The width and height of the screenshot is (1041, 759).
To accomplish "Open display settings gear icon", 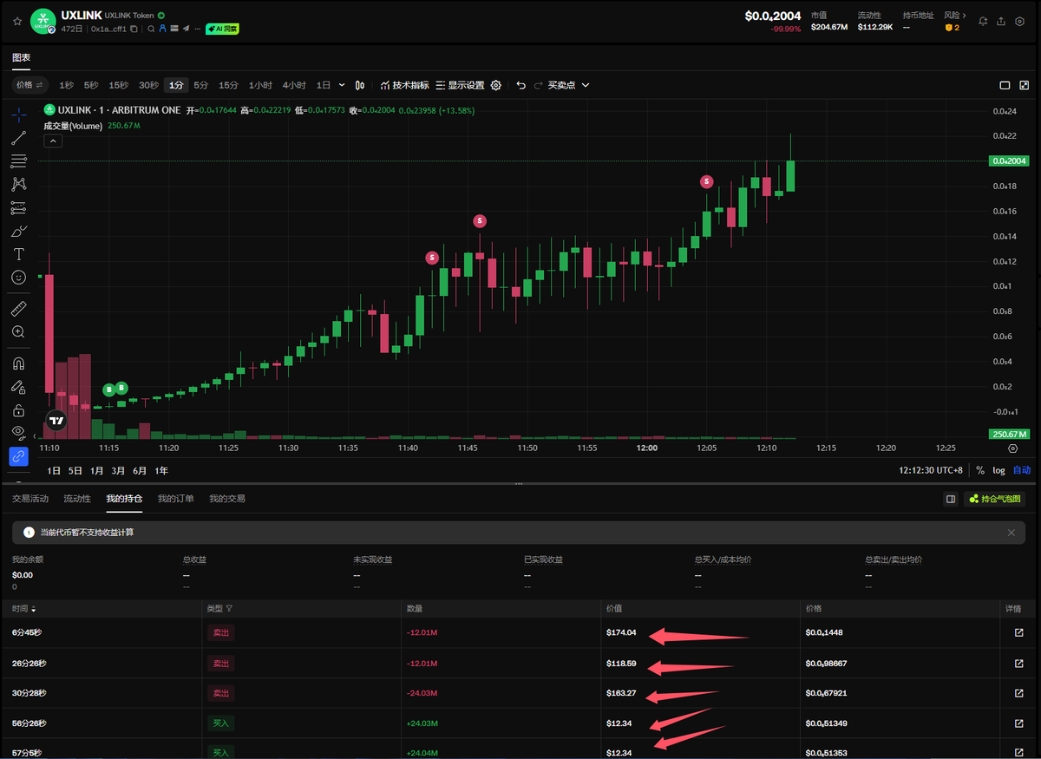I will (x=496, y=85).
